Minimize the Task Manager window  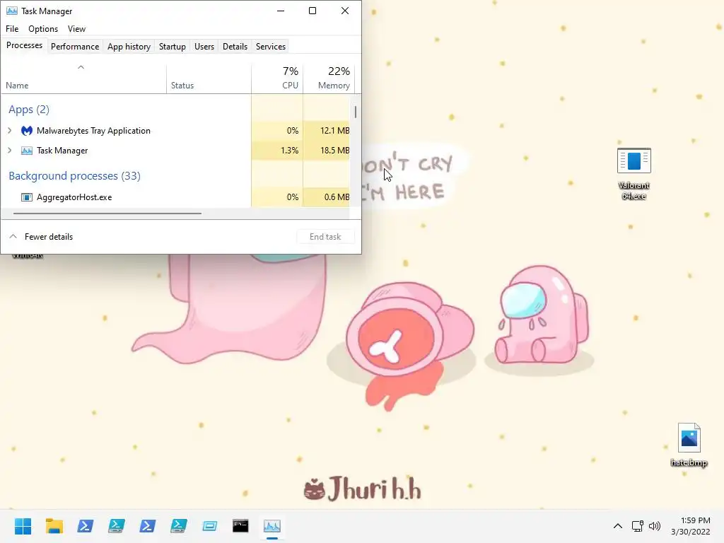point(281,11)
